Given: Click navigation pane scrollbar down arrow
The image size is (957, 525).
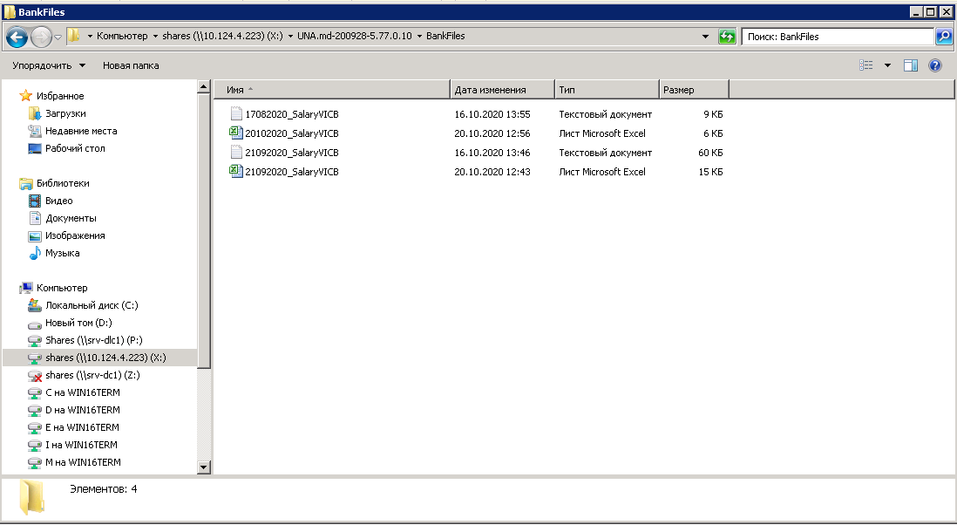Looking at the screenshot, I should 204,467.
